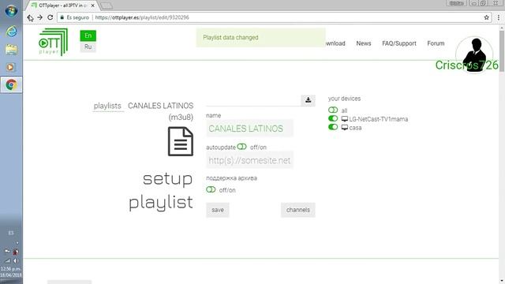Click the playlist file path field
This screenshot has width=505, height=284.
[253, 100]
